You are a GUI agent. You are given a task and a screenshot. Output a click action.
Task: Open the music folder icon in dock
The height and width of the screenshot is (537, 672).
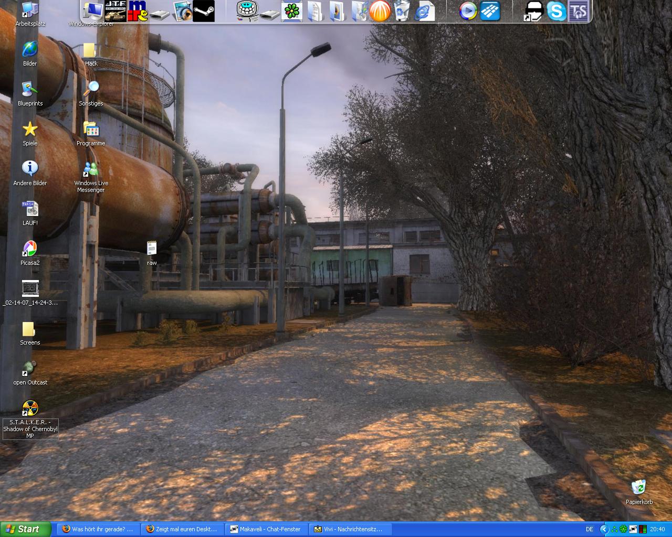click(359, 11)
